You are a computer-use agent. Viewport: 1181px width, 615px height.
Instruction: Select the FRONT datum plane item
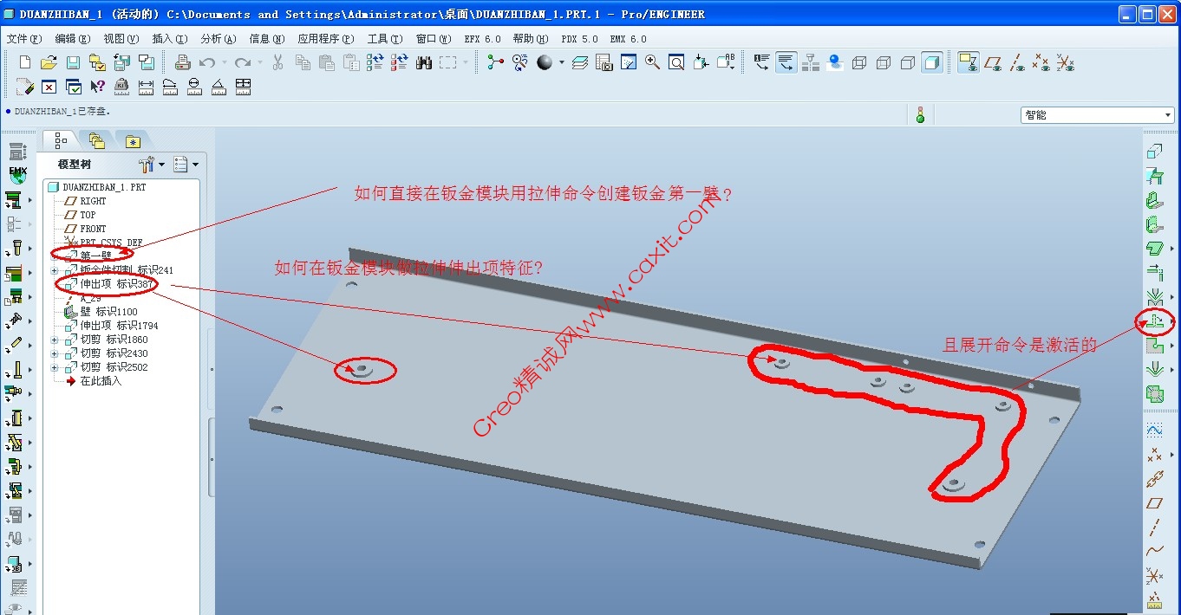click(x=93, y=229)
